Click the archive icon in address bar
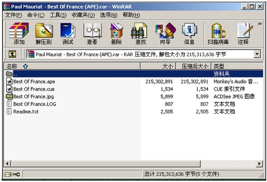The width and height of the screenshot is (267, 182). (31, 54)
